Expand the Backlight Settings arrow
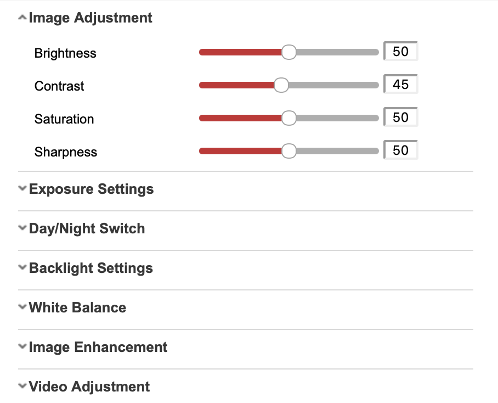This screenshot has height=403, width=498. [22, 268]
